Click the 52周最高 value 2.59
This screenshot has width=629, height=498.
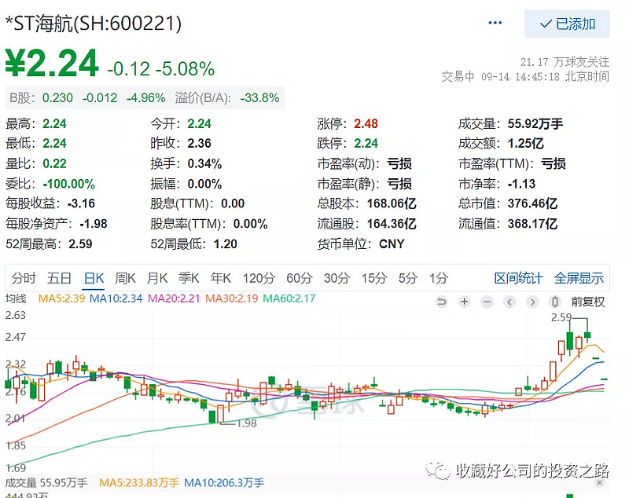[80, 244]
